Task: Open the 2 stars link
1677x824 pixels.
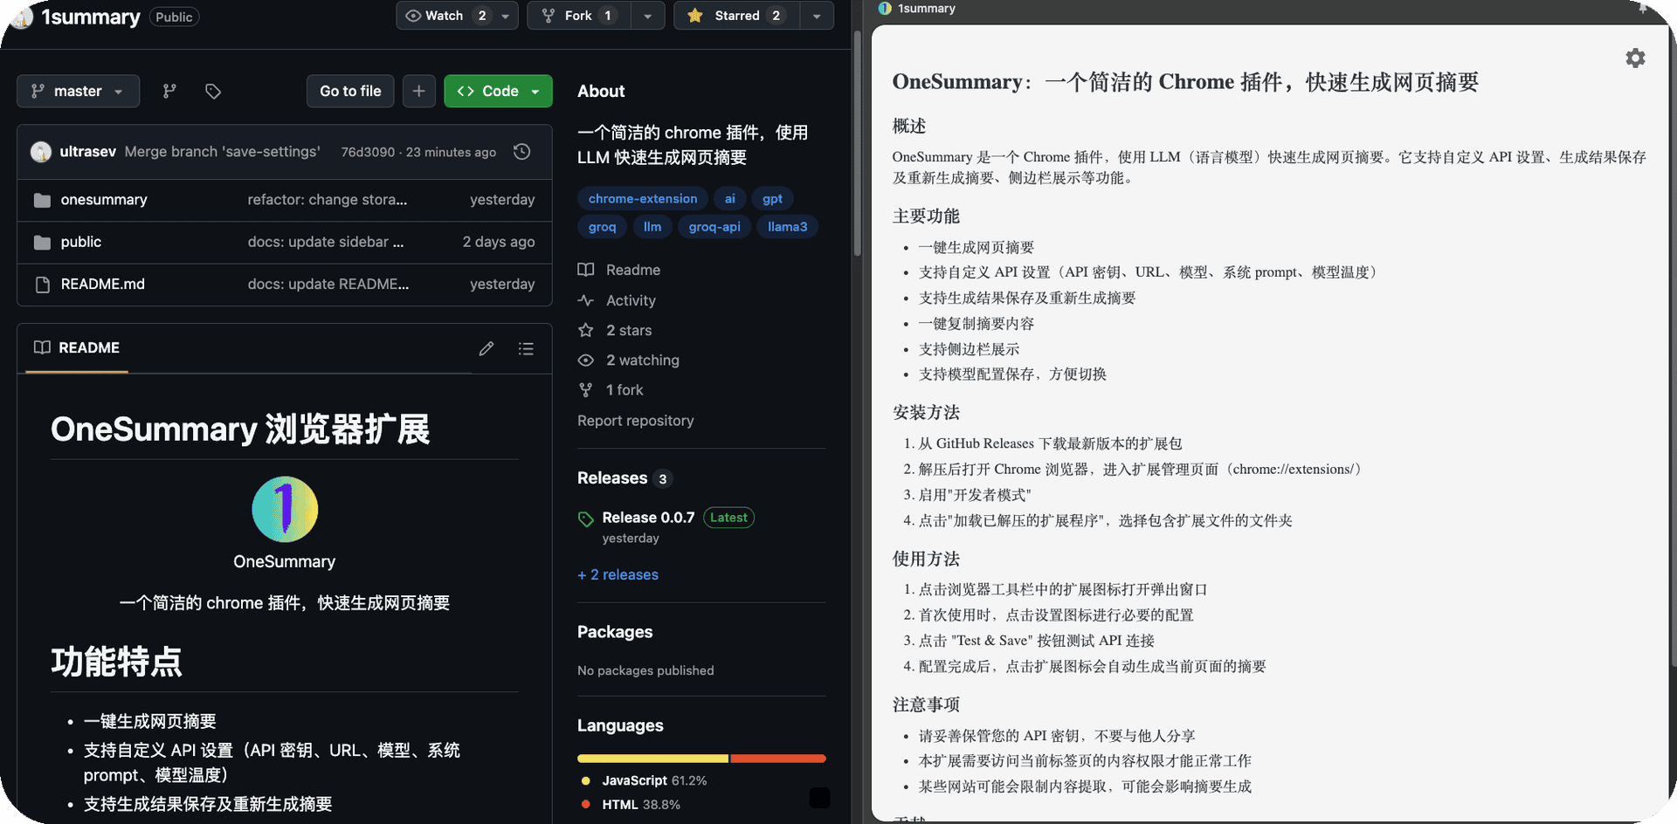Action: coord(629,330)
